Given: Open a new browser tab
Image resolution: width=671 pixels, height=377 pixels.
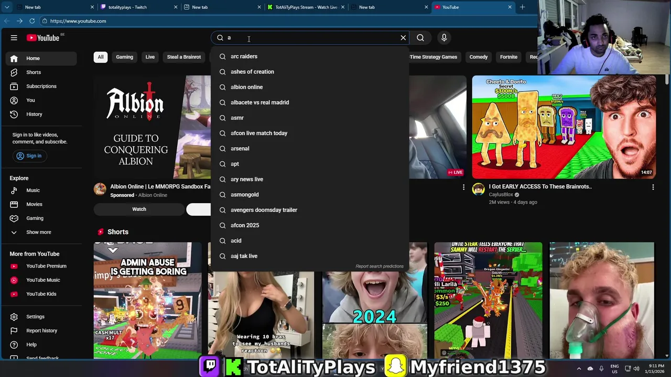Looking at the screenshot, I should tap(522, 7).
